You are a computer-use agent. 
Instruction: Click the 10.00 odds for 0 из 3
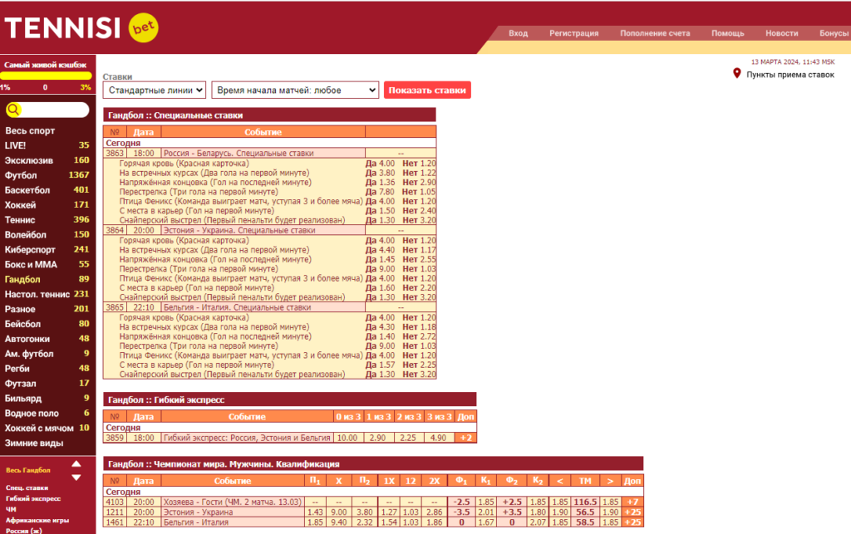(x=347, y=438)
